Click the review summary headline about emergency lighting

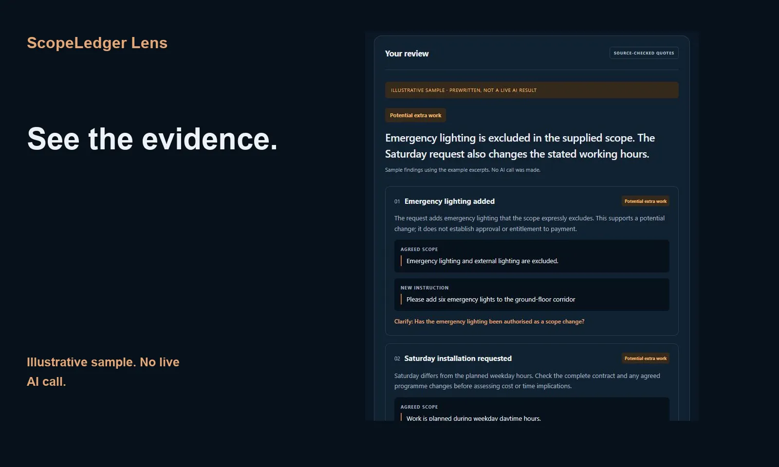click(520, 146)
